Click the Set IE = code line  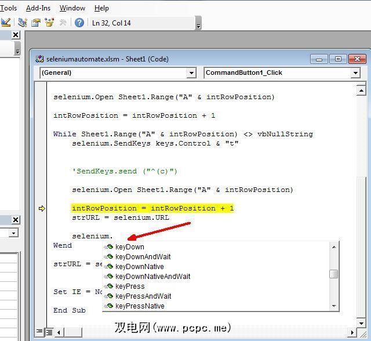pyautogui.click(x=78, y=292)
